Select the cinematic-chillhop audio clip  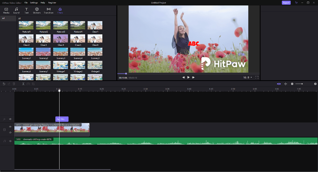click(166, 141)
